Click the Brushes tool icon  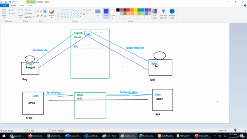[x=51, y=12]
